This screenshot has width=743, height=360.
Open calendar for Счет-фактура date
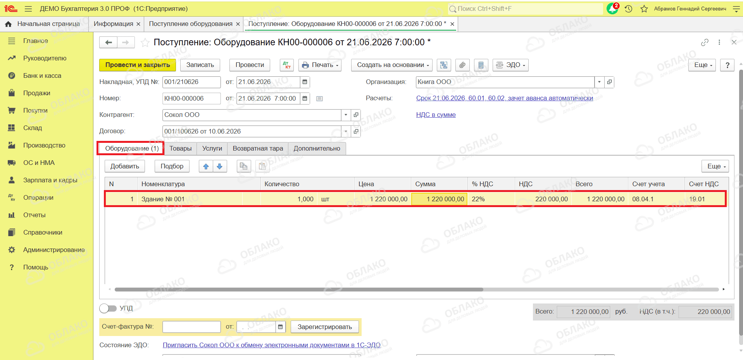pos(281,327)
